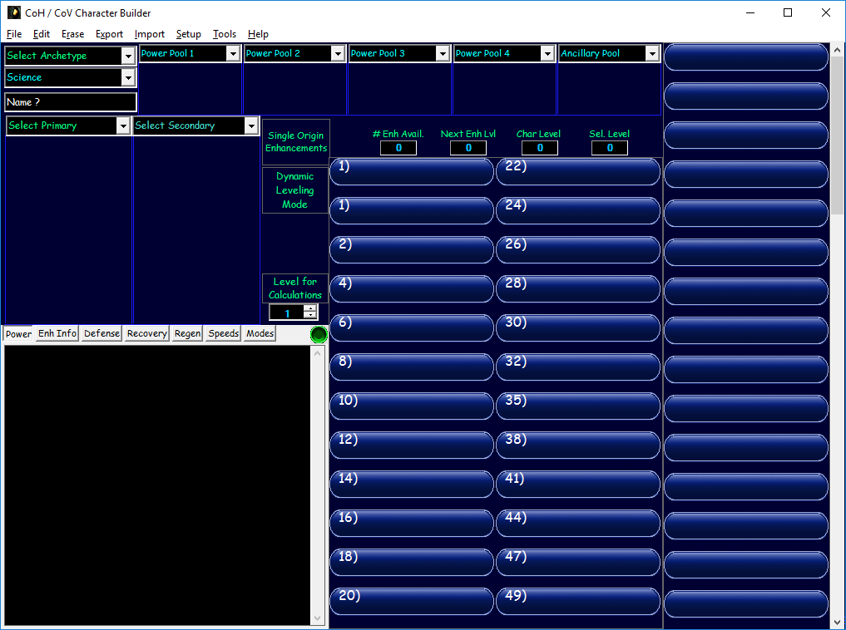Click the right panel scrollbar thumb
The height and width of the screenshot is (630, 846).
coord(837,135)
